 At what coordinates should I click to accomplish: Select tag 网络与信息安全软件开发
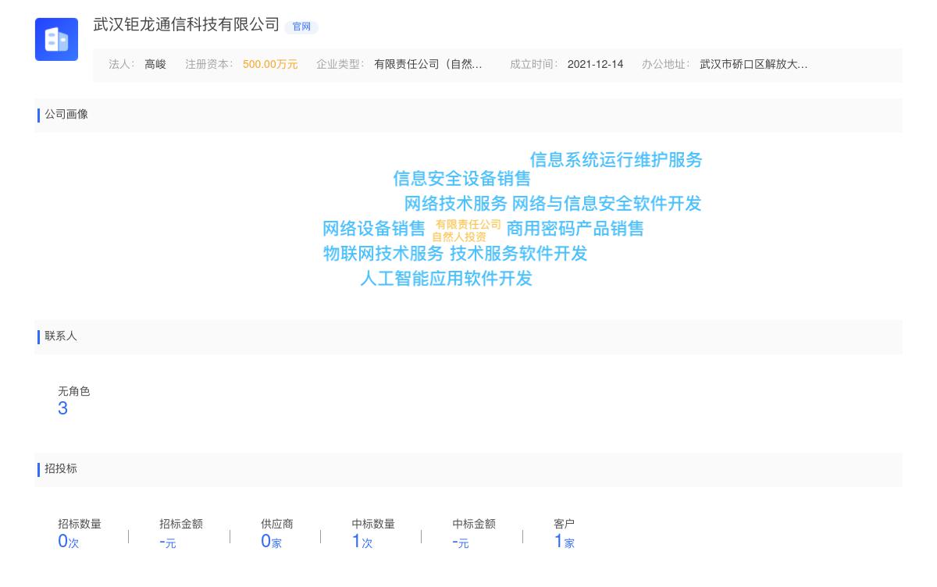coord(607,204)
